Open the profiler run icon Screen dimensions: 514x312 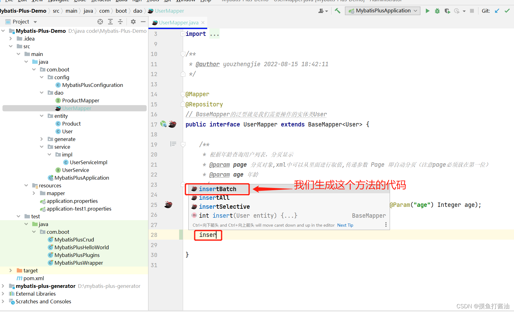(457, 11)
